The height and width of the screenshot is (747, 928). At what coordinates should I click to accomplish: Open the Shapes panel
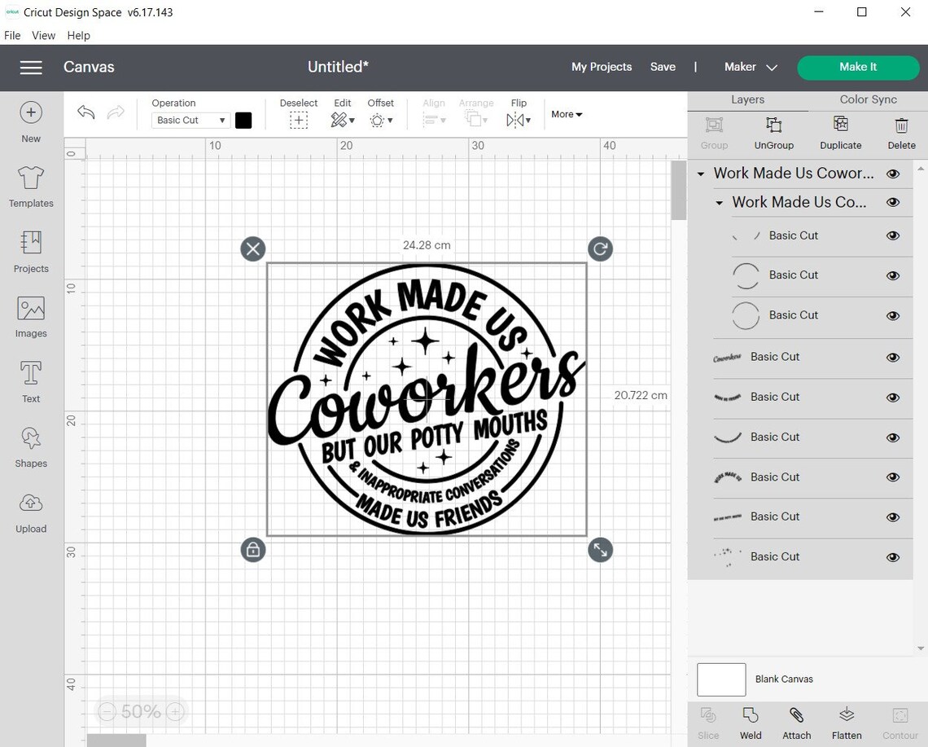point(30,446)
